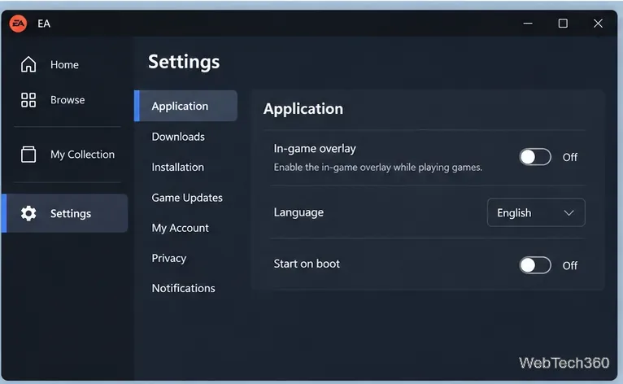Go to Home in the sidebar
This screenshot has width=623, height=384.
click(x=64, y=65)
